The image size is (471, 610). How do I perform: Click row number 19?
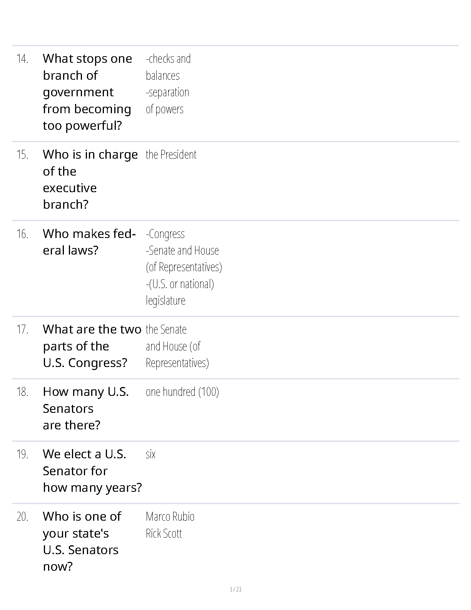(x=22, y=454)
